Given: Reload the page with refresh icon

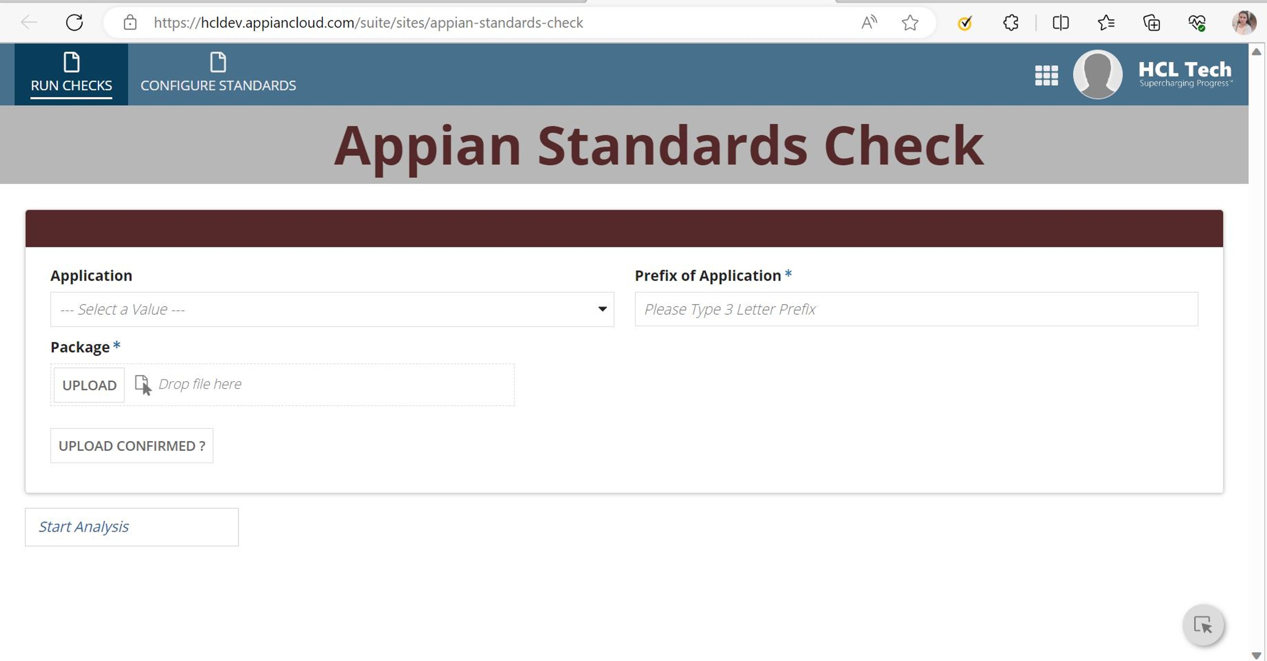Looking at the screenshot, I should (x=74, y=22).
